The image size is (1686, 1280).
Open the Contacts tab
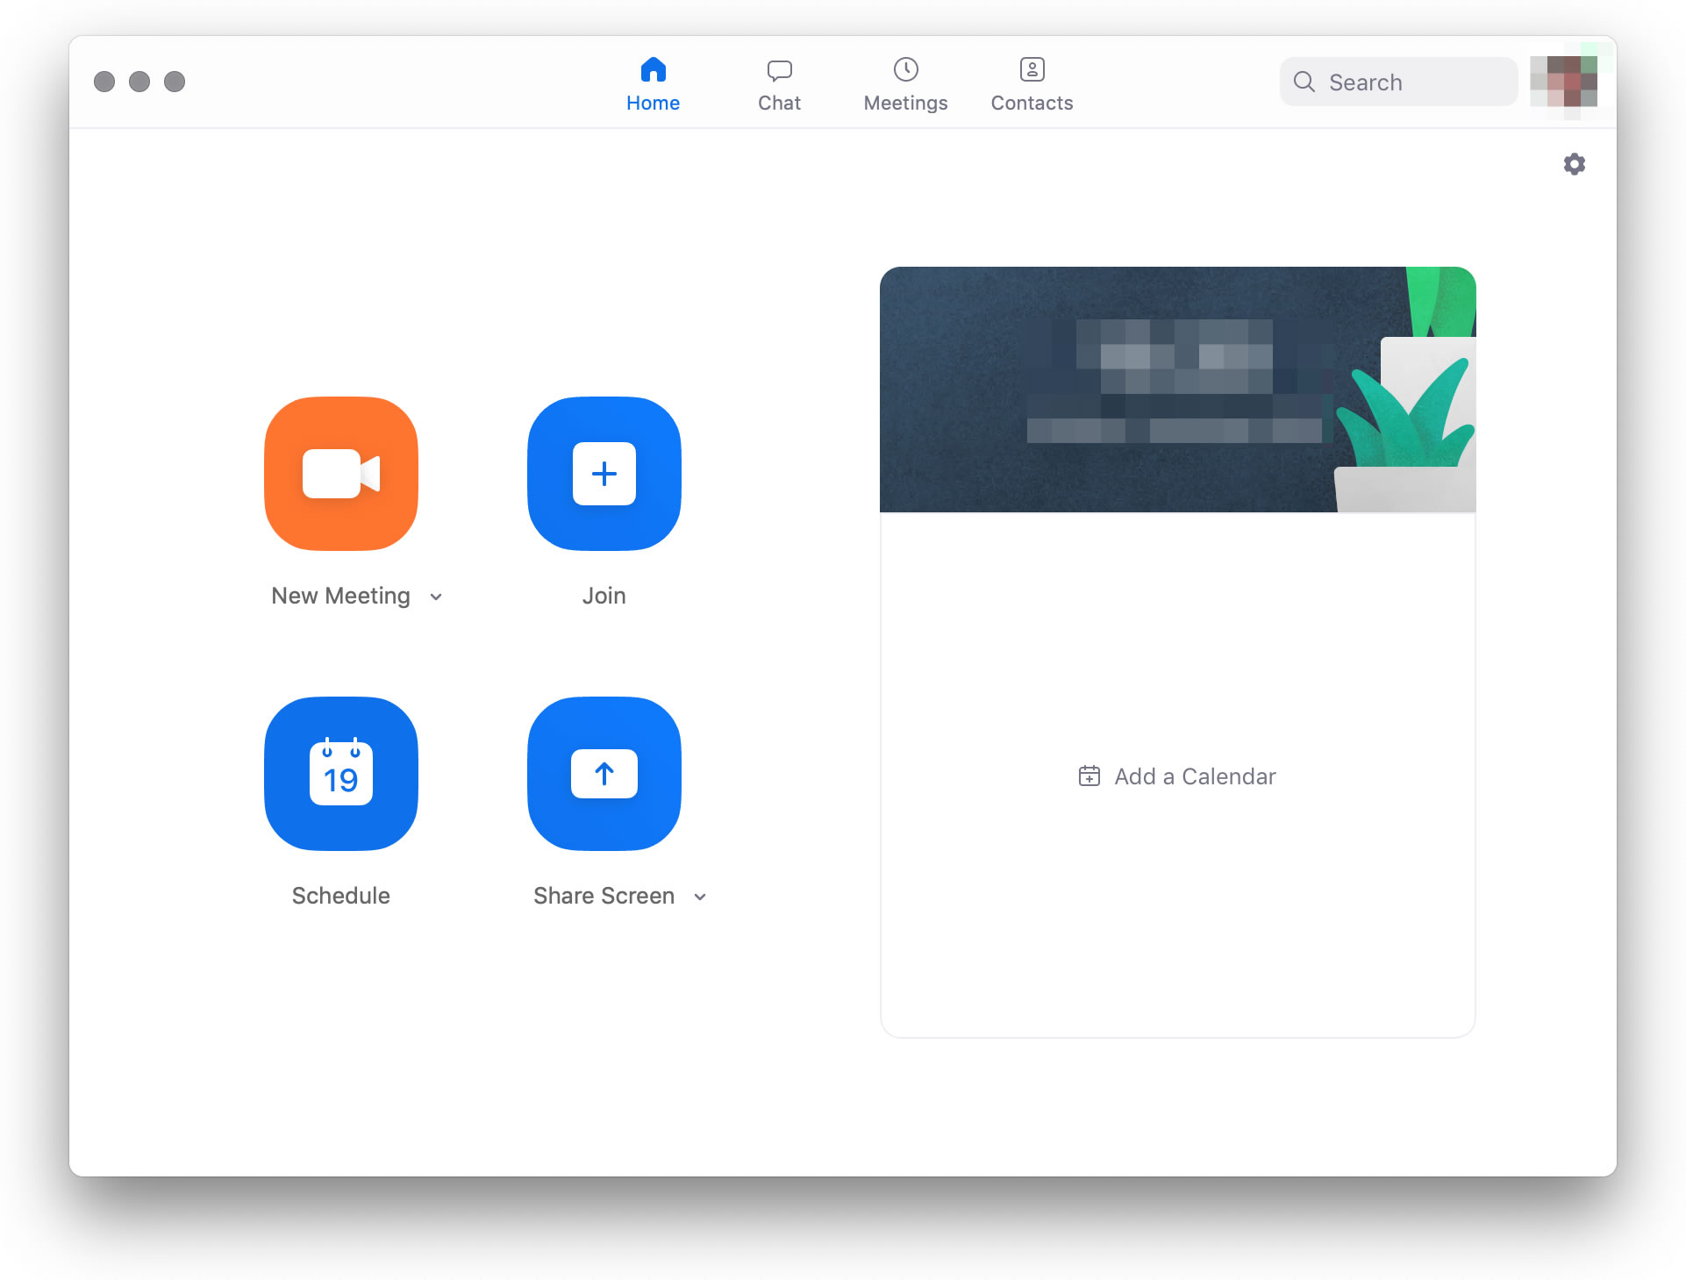pos(1032,85)
